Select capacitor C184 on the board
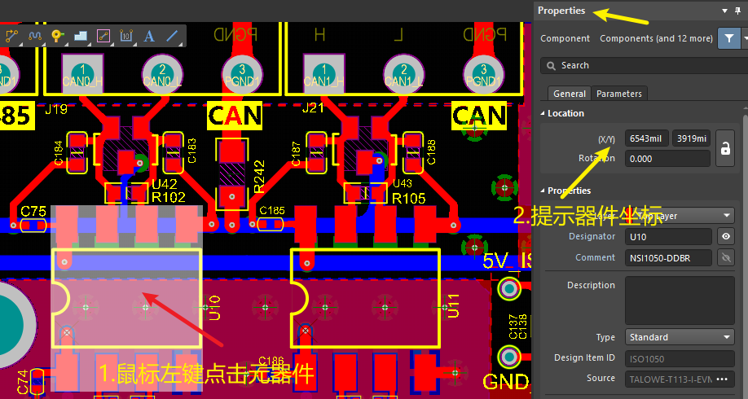748x399 pixels. coord(77,153)
